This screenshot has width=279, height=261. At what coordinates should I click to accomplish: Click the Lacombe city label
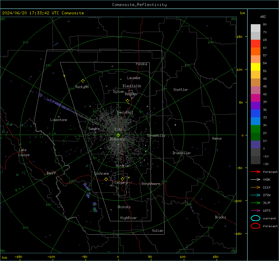[134, 78]
